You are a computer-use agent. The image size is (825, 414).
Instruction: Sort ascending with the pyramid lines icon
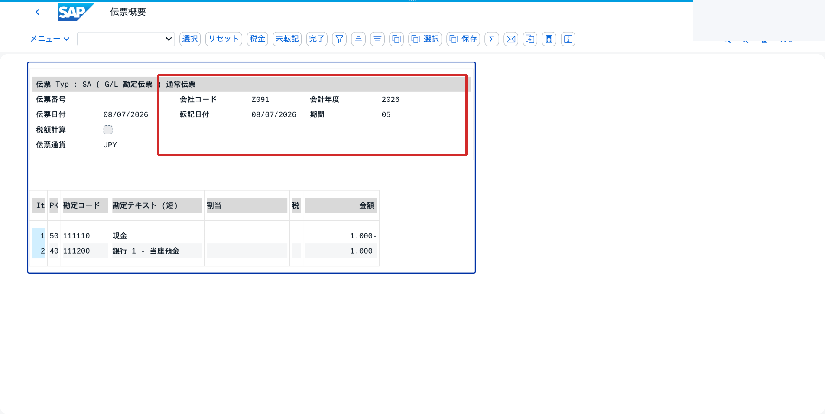358,39
